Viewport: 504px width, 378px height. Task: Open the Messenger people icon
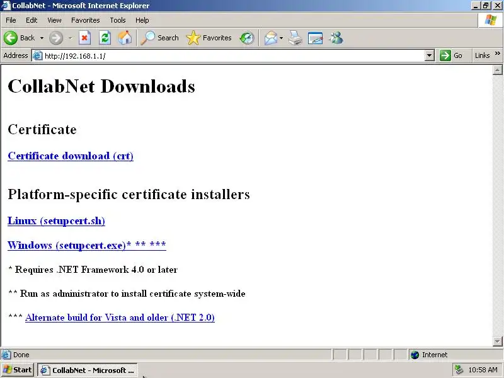point(336,38)
